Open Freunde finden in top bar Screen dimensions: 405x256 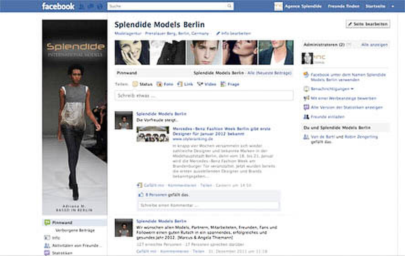343,6
